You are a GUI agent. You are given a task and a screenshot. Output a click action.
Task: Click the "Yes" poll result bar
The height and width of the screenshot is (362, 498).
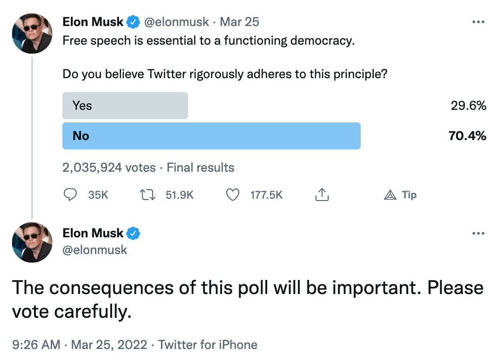click(x=125, y=106)
